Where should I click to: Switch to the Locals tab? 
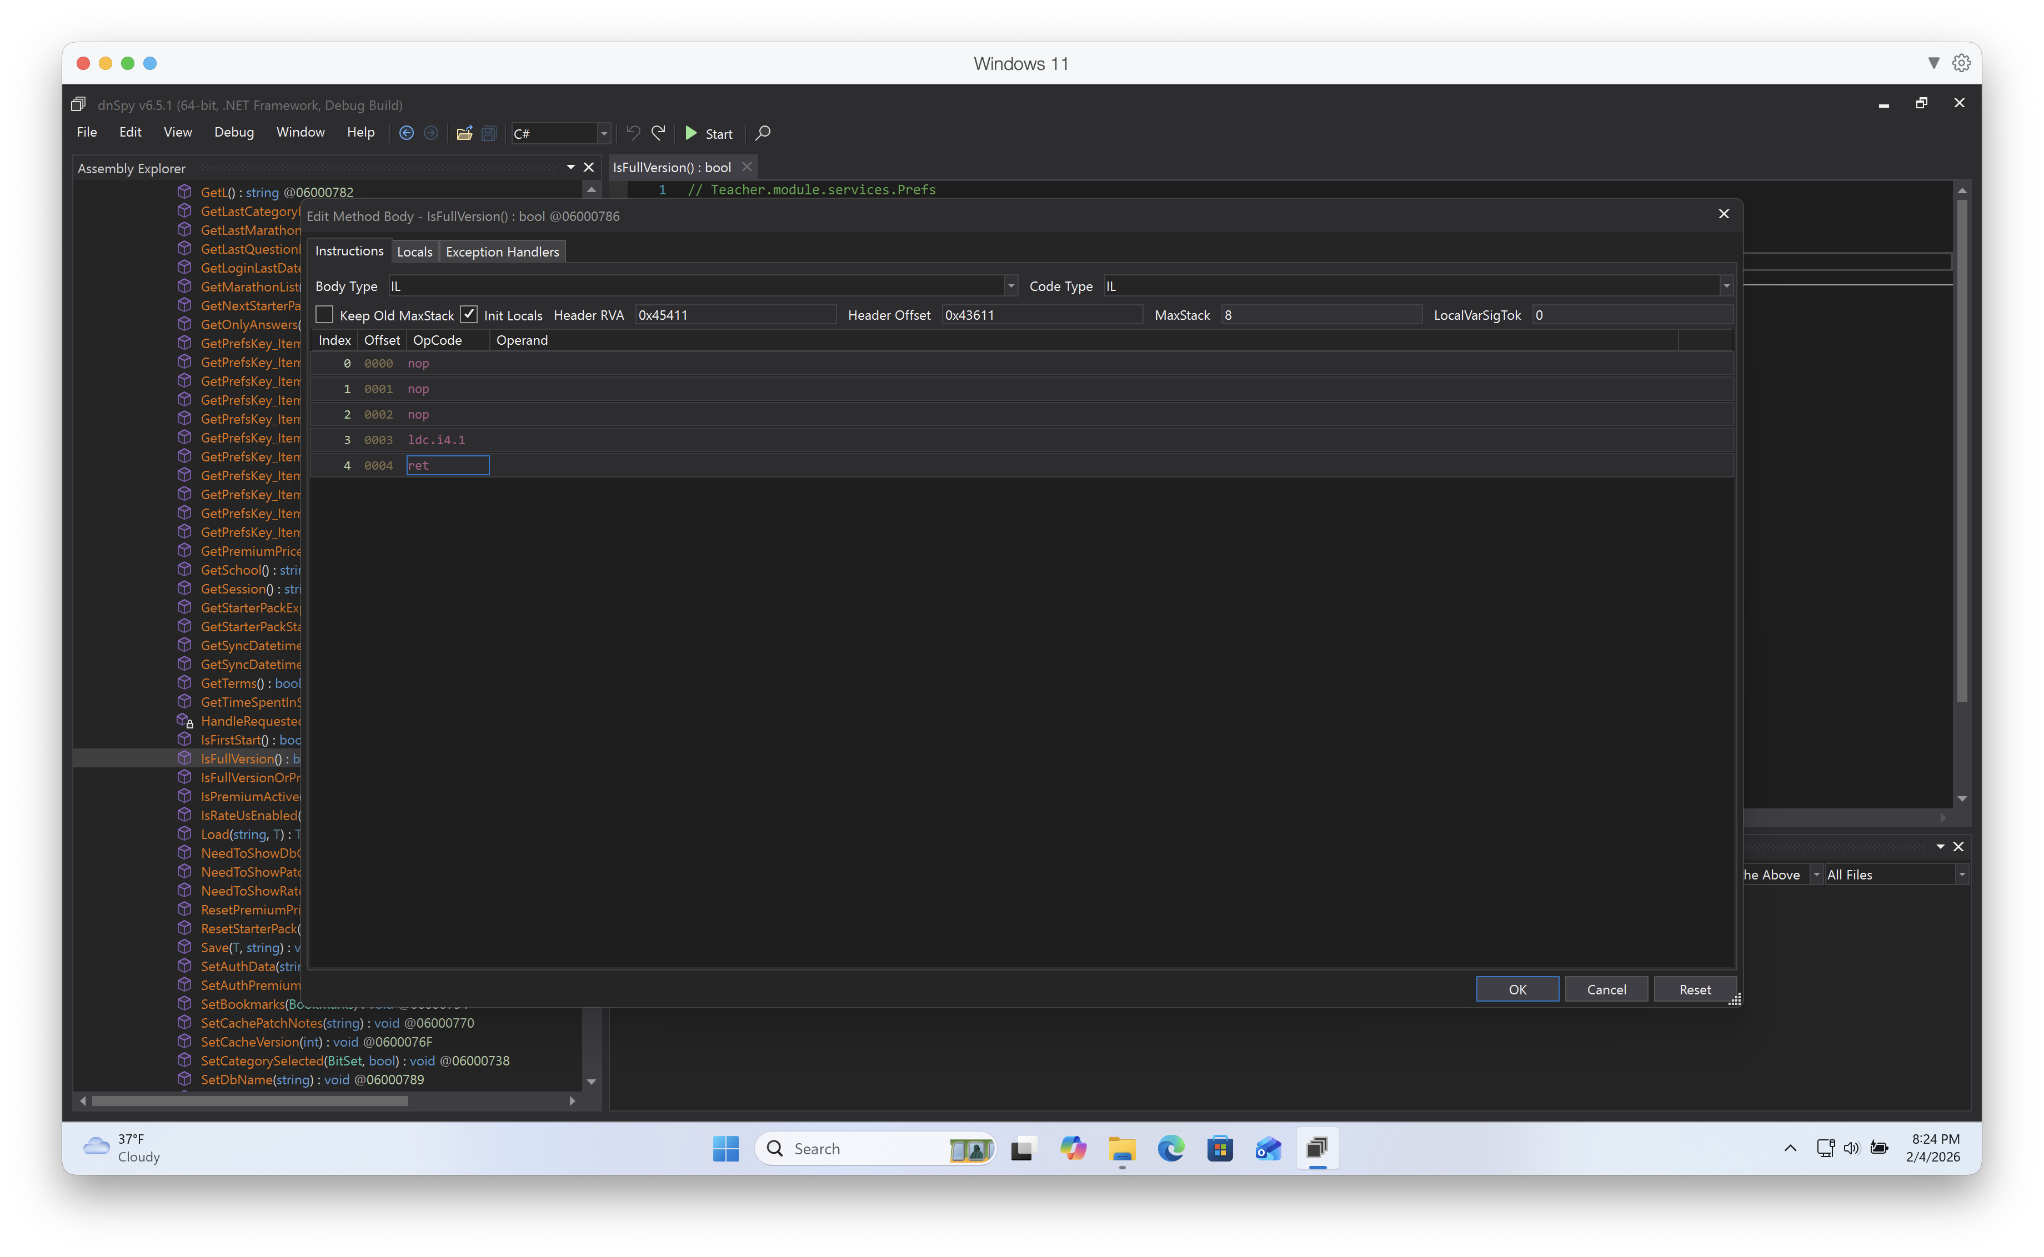pyautogui.click(x=414, y=252)
